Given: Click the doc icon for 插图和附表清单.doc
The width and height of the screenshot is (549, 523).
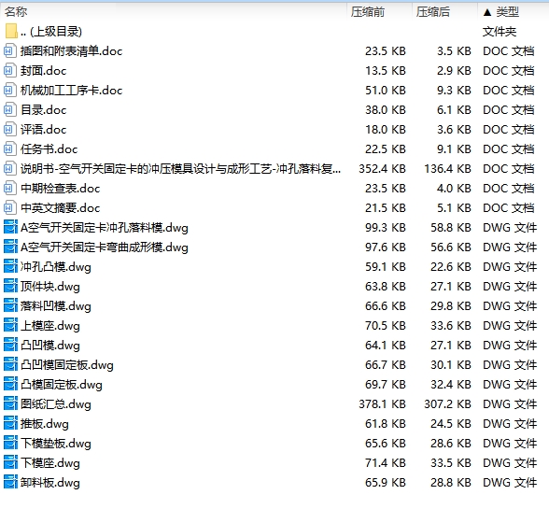Looking at the screenshot, I should 9,51.
